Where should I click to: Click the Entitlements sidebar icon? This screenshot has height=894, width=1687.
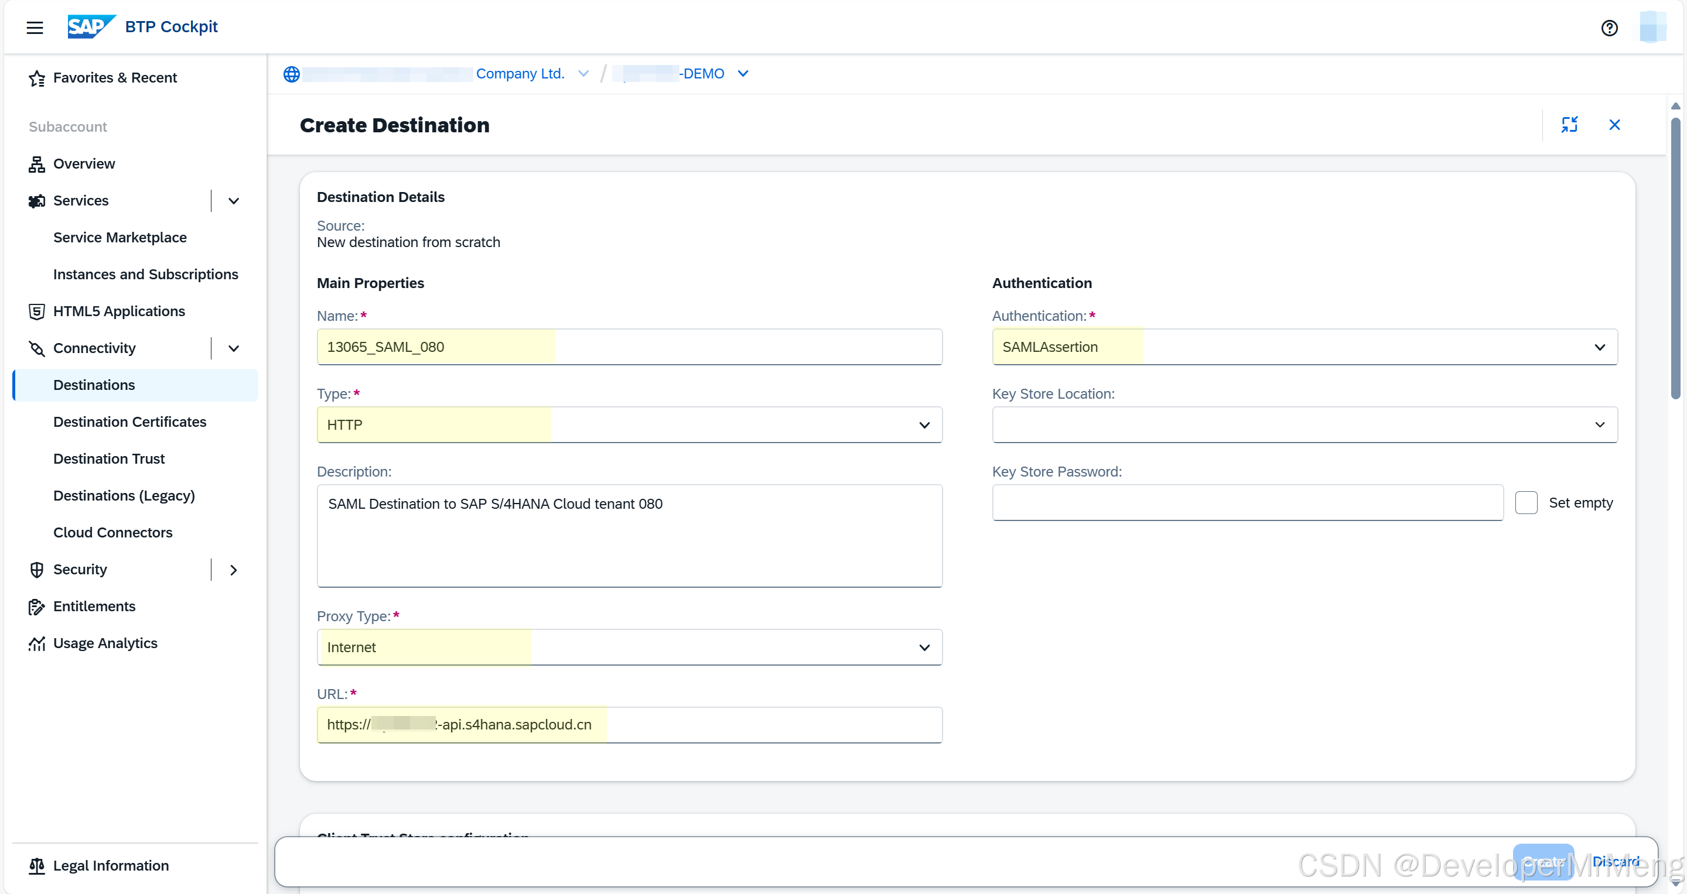(x=37, y=607)
